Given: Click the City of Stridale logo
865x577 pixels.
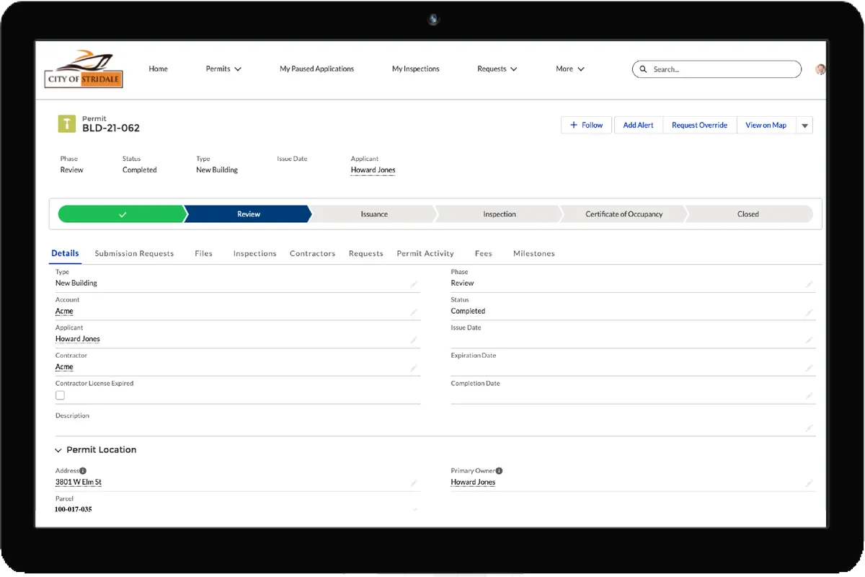Looking at the screenshot, I should pyautogui.click(x=84, y=69).
